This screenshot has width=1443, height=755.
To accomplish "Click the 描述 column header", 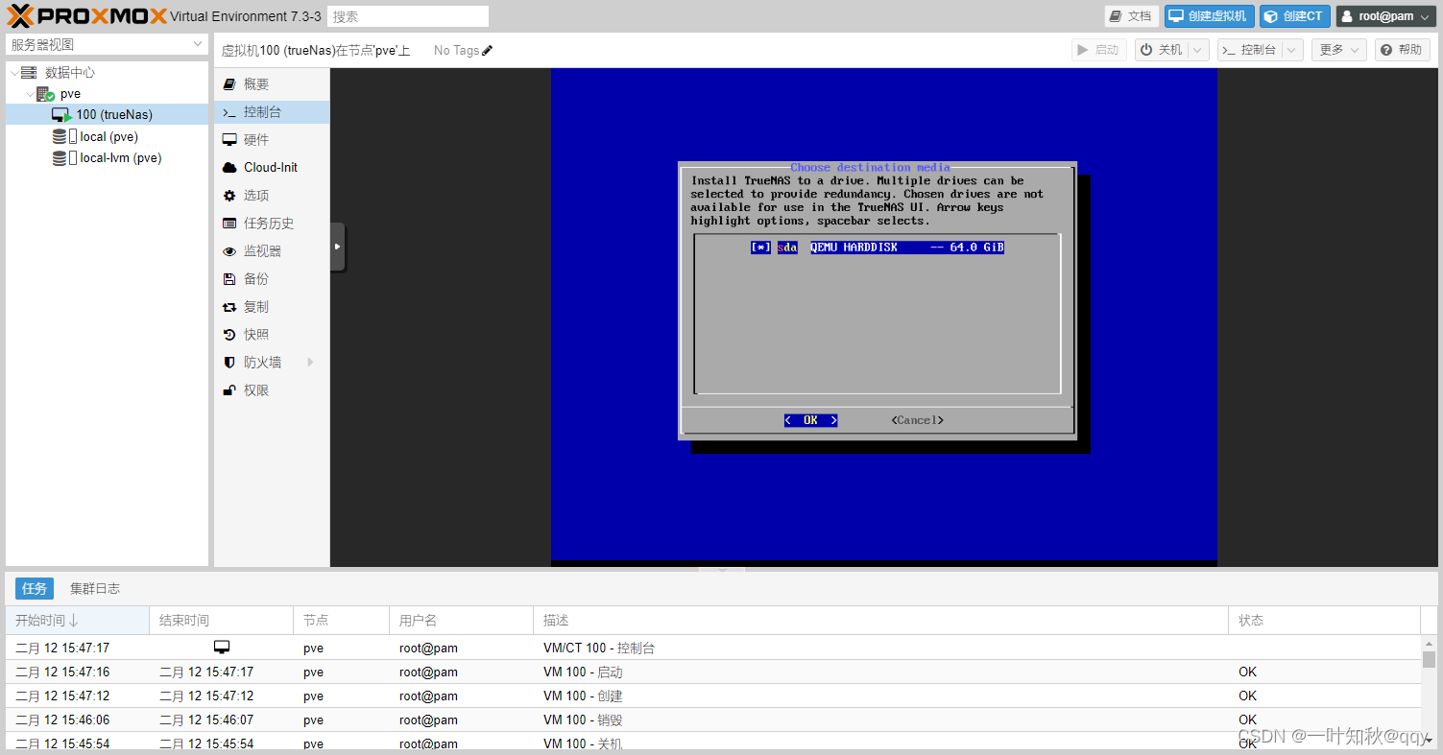I will click(x=881, y=620).
